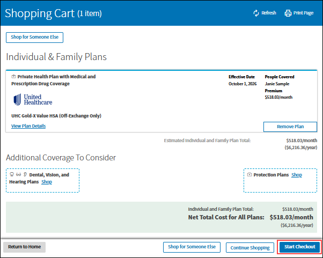Click the Refresh text label

point(269,13)
